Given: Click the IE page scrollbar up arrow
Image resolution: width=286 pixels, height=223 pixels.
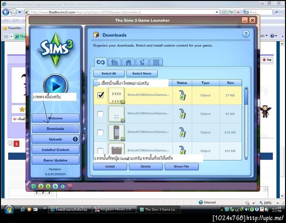Looking at the screenshot, I should [x=282, y=44].
